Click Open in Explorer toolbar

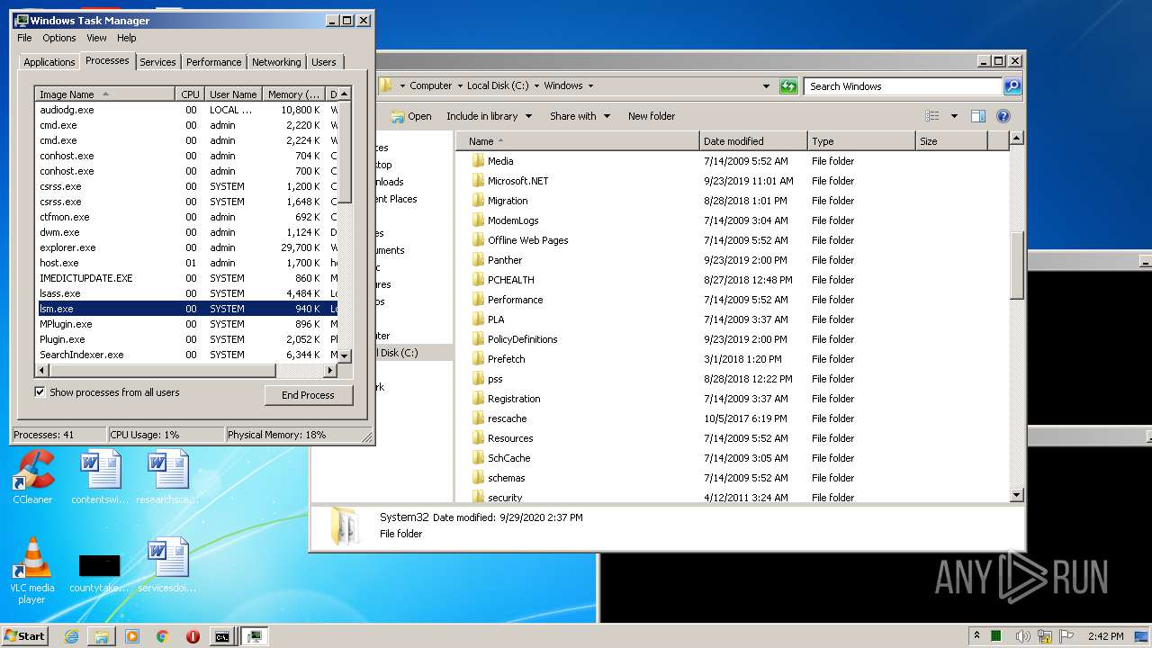[x=411, y=116]
